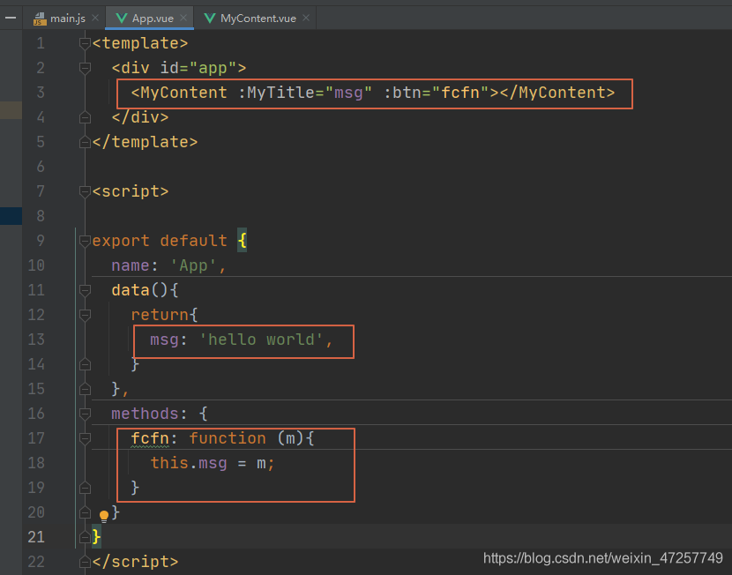
Task: Close the App.vue tab
Action: click(x=183, y=18)
